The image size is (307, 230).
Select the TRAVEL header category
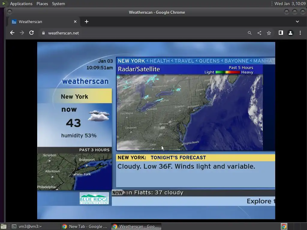(184, 61)
